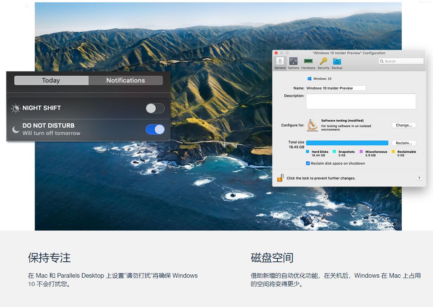Click the Reclaim... button
This screenshot has height=307, width=433.
404,143
